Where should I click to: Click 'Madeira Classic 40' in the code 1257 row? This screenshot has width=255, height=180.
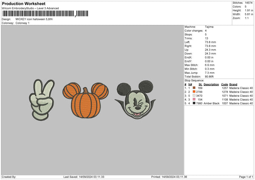[x=241, y=88]
